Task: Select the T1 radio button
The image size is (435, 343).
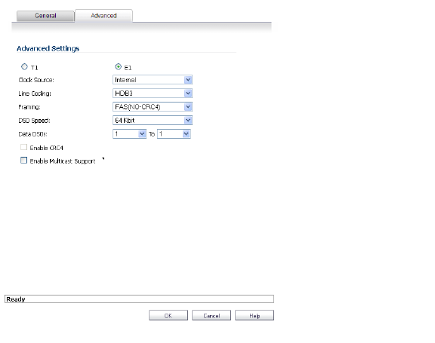Action: pos(24,67)
